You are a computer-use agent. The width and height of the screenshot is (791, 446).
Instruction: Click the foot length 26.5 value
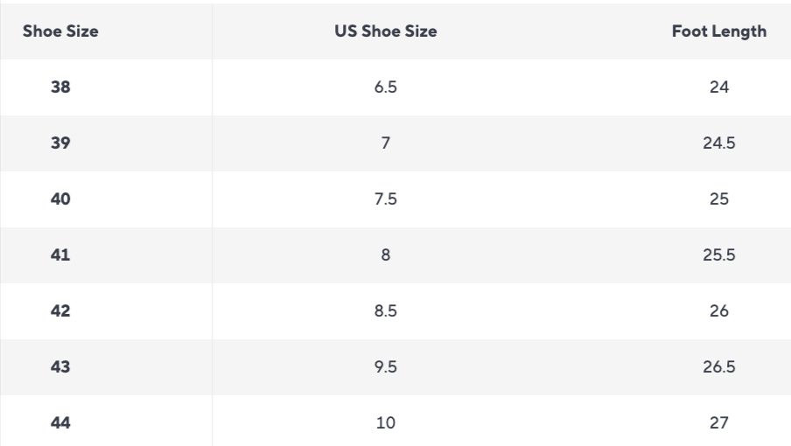click(719, 367)
